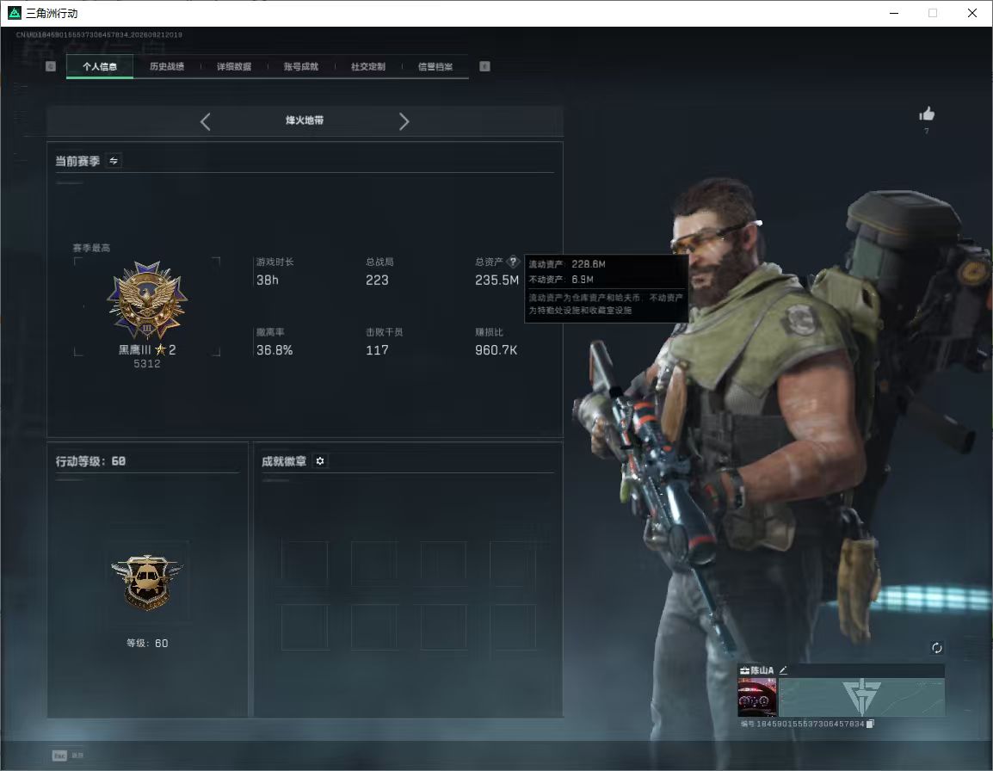Open the 详细数据 tab
Screen dimensions: 993x771
pos(234,66)
